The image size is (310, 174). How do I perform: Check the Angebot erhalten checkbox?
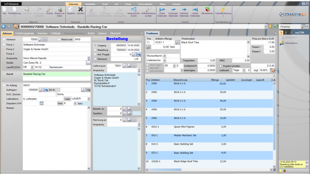point(221,66)
